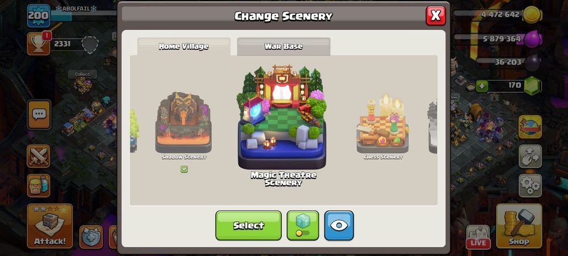Switch to the Home Village tab

pos(183,46)
